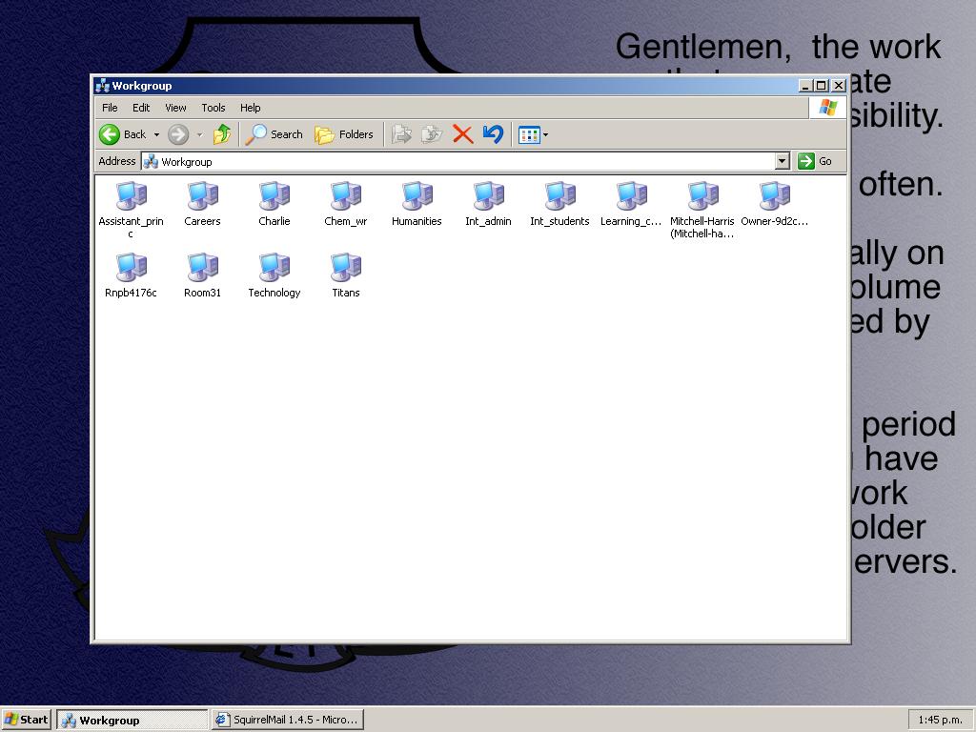Click the taskbar clock 1:45 p.m.
This screenshot has height=732, width=976.
pos(940,721)
